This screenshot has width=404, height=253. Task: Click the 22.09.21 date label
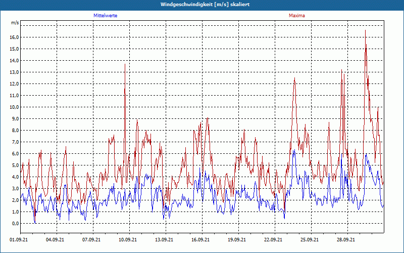click(273, 239)
